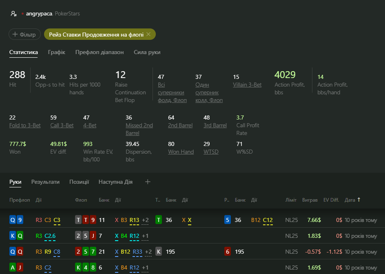This screenshot has width=385, height=274.
Task: Click the 288 Hit stat
Action: pyautogui.click(x=17, y=75)
